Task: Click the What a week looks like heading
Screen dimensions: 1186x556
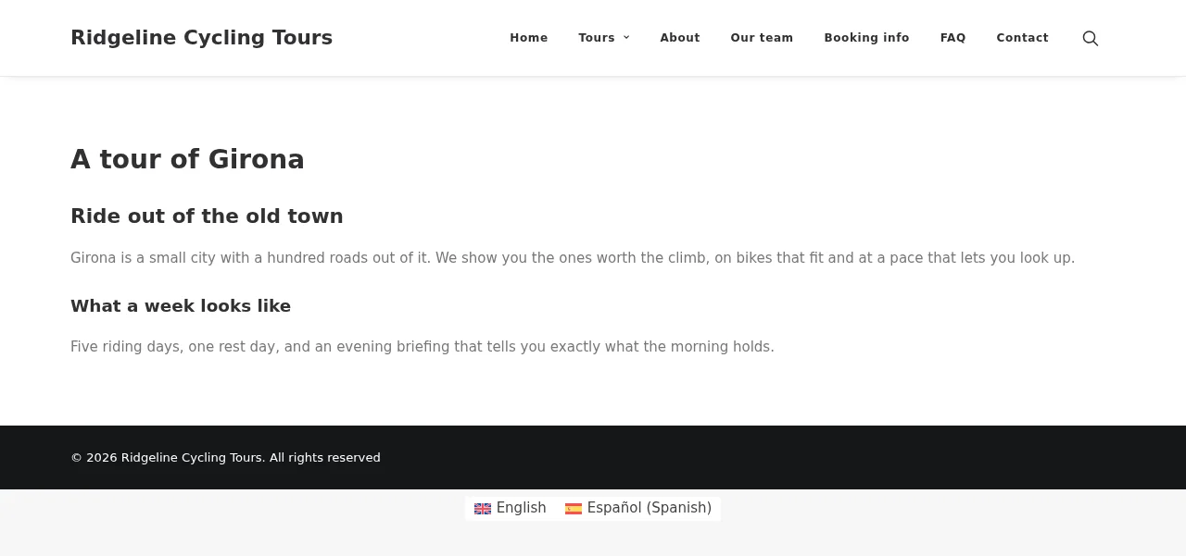Action: [x=181, y=306]
